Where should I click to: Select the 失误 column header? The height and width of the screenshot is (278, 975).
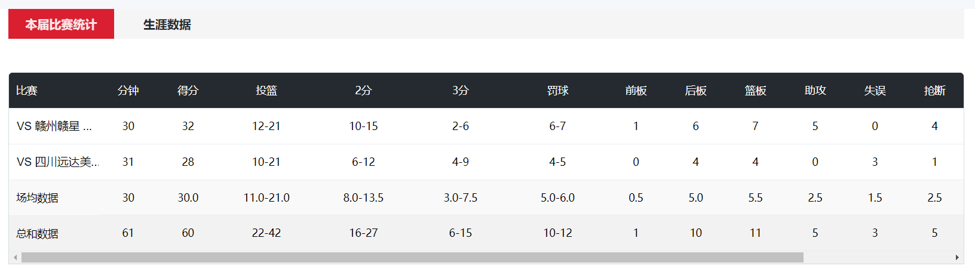point(875,91)
